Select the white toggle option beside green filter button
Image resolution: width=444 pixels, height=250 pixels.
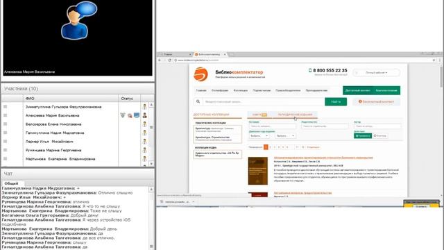point(379,136)
